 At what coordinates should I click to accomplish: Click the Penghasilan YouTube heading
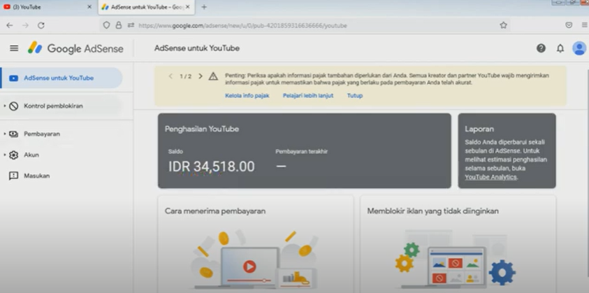202,129
